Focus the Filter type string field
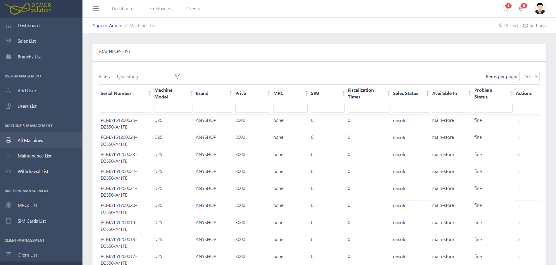The image size is (556, 265). (142, 77)
